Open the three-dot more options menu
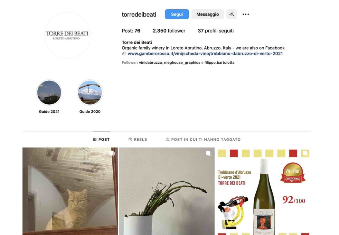The image size is (339, 235). pos(246,14)
